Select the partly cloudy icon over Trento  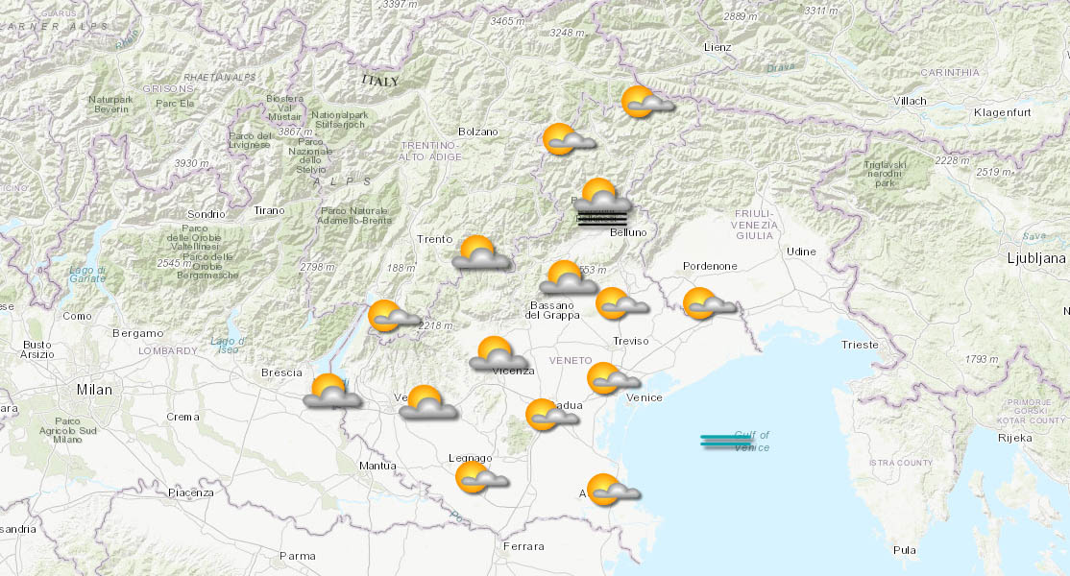click(480, 252)
